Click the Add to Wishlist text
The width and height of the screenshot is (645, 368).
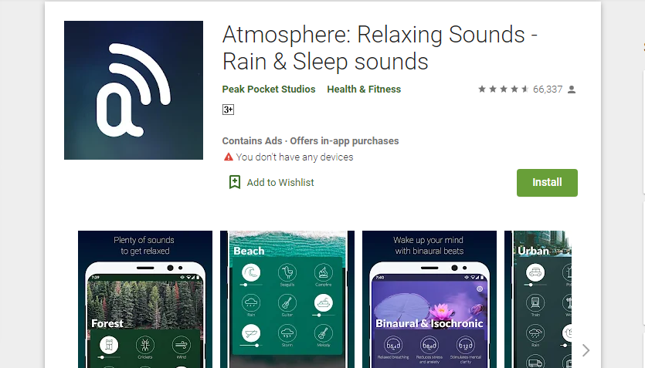pyautogui.click(x=280, y=182)
